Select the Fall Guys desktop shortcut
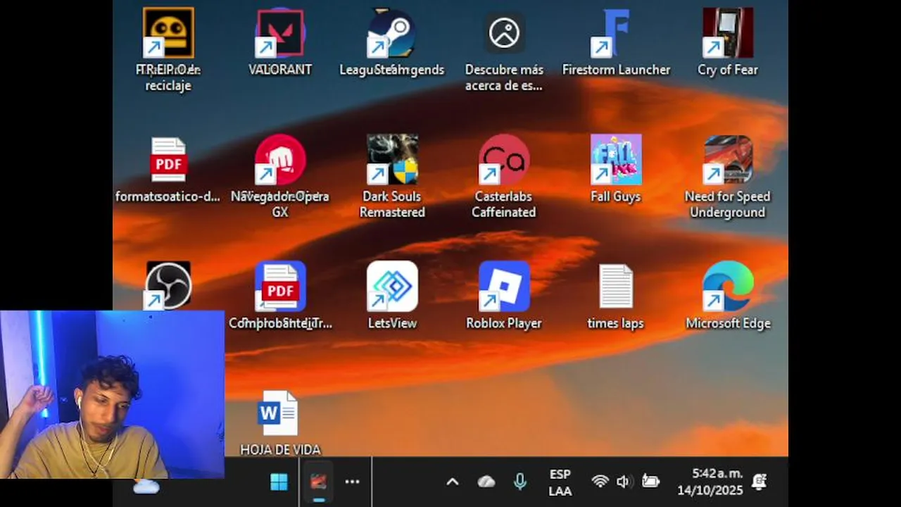 [616, 160]
